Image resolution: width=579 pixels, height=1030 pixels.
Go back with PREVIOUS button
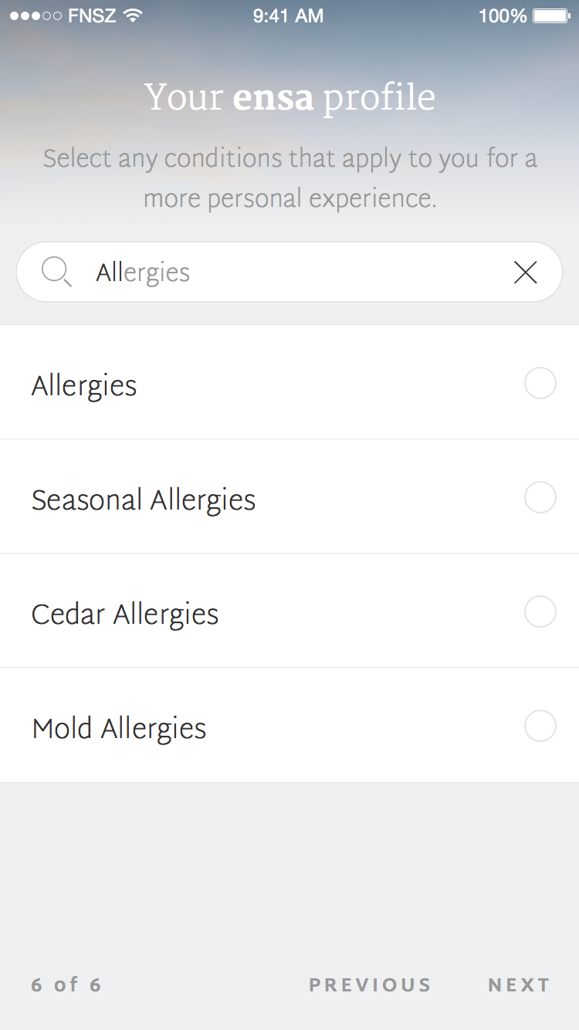[370, 985]
